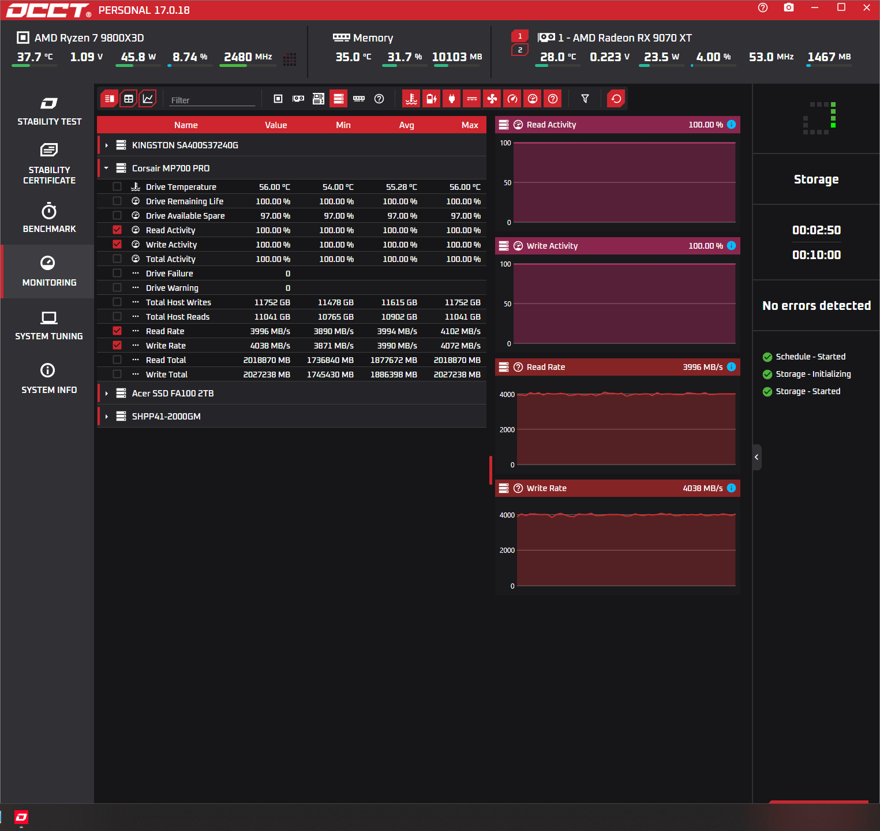
Task: Select GPU 2 in the header
Action: pyautogui.click(x=520, y=50)
